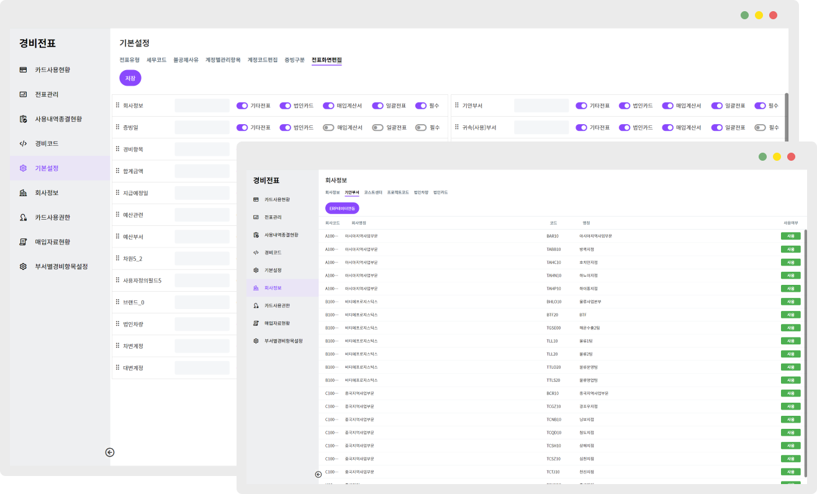This screenshot has width=817, height=494.
Task: Click TGSE00 code cell in front table
Action: pyautogui.click(x=554, y=328)
